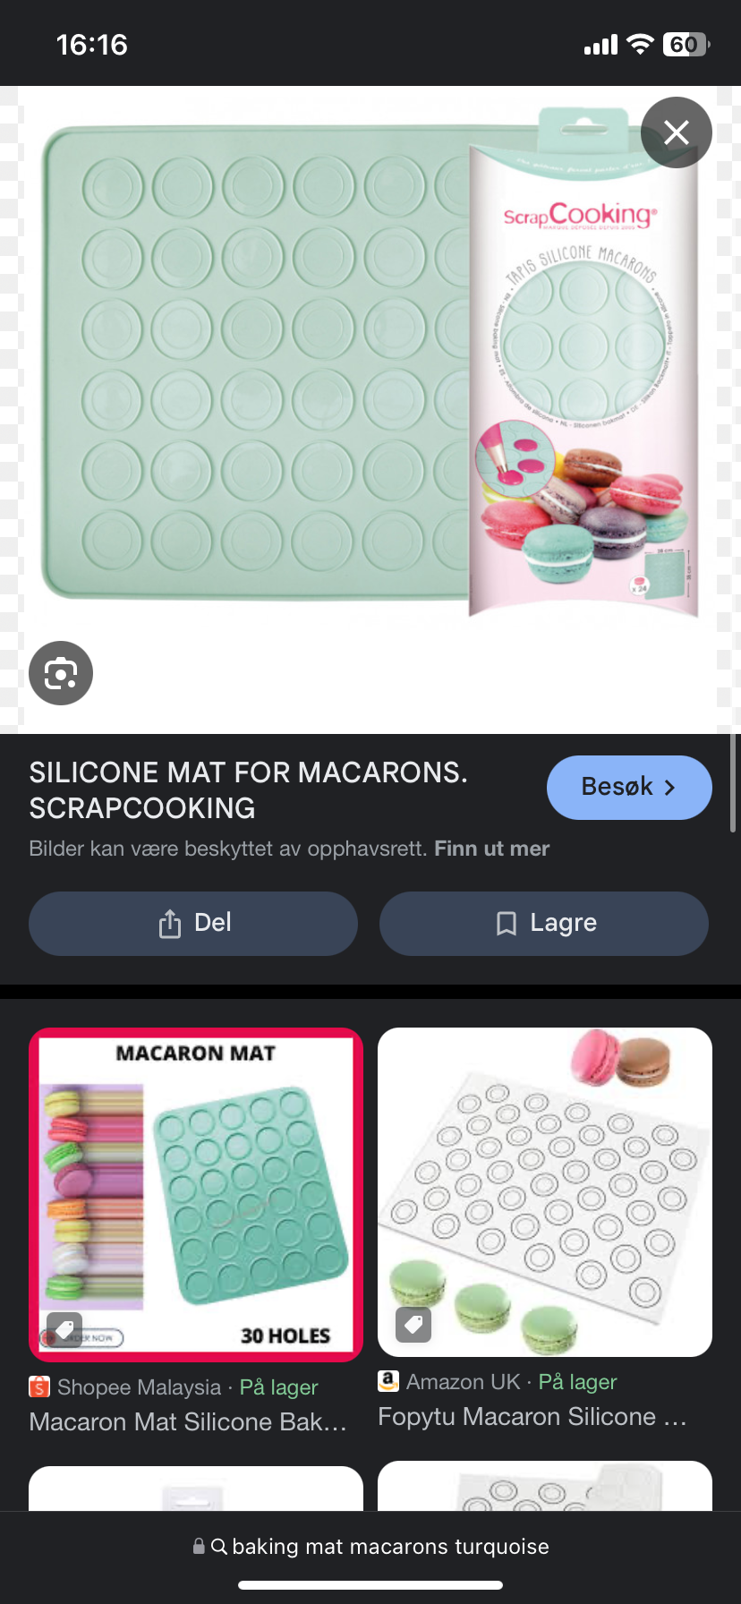Image resolution: width=741 pixels, height=1604 pixels.
Task: Tap the lock icon in address bar
Action: coord(199,1547)
